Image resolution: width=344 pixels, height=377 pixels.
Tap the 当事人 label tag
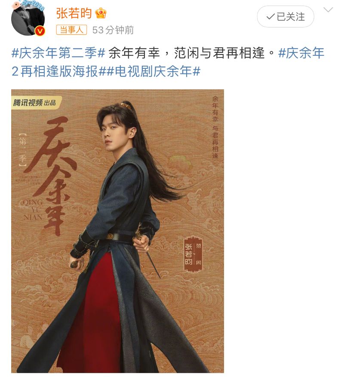(x=71, y=30)
